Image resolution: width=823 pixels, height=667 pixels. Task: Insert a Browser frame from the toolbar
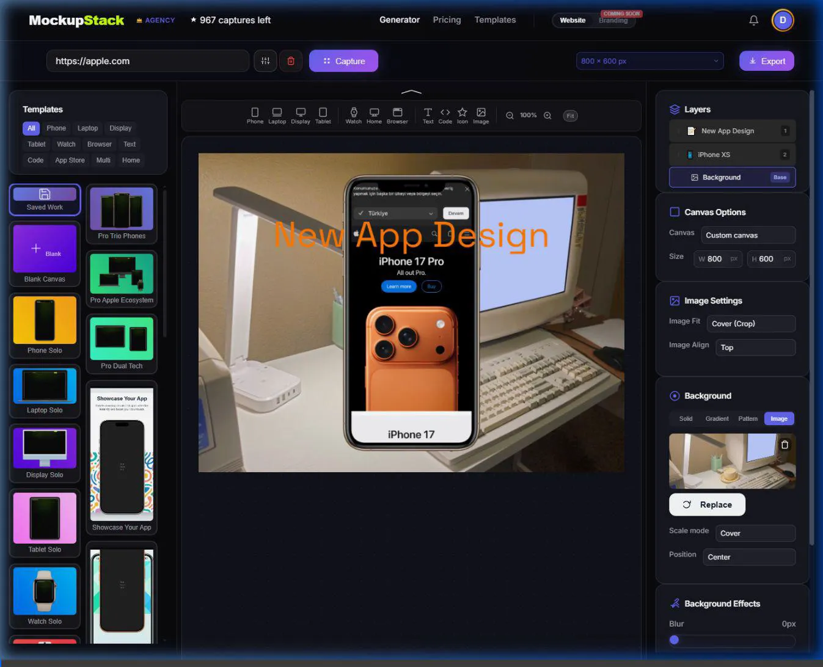point(397,115)
